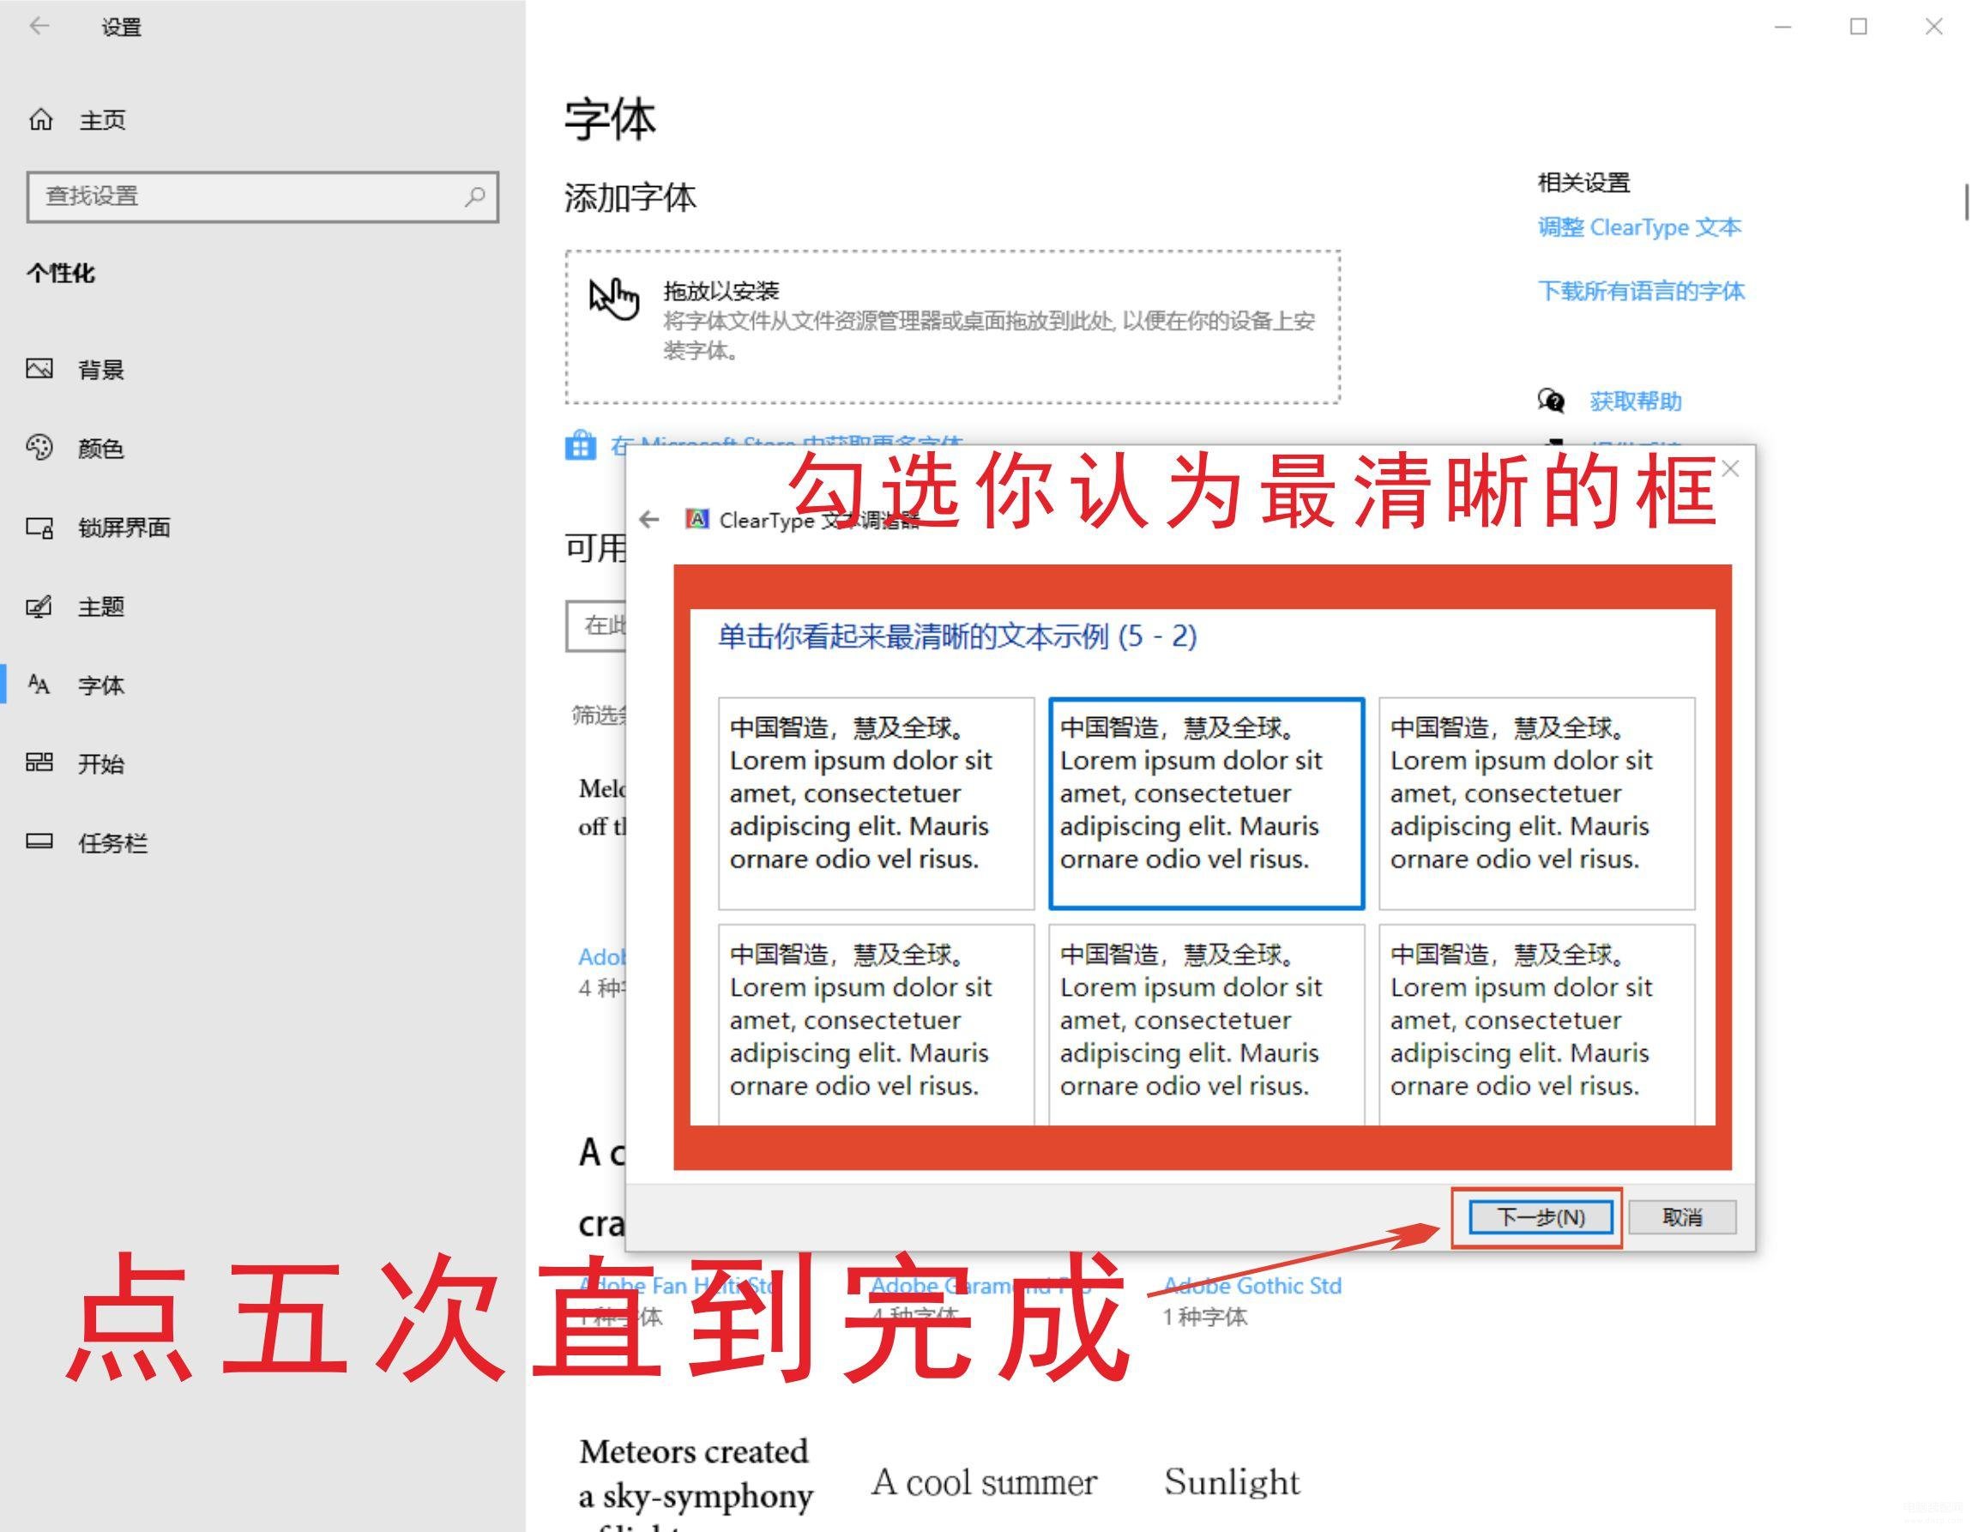Open 任务栏 settings page
The image size is (1972, 1532).
[x=262, y=842]
